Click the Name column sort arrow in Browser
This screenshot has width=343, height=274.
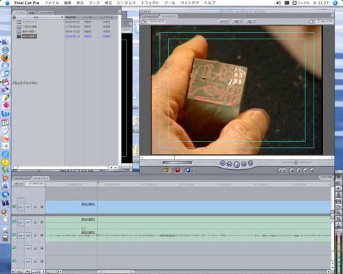point(62,17)
